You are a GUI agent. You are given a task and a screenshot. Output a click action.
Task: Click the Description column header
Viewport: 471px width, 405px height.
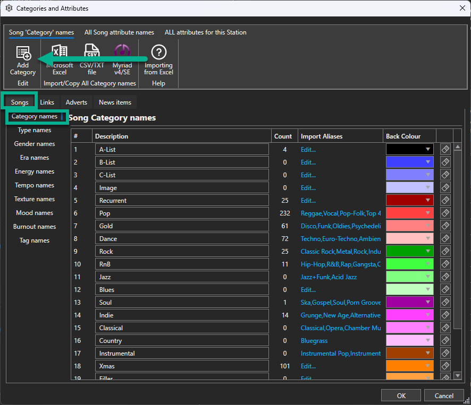(182, 136)
